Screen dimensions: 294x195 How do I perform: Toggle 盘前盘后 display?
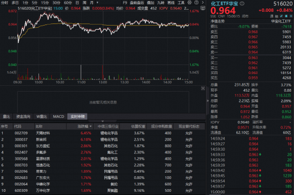click(x=137, y=3)
